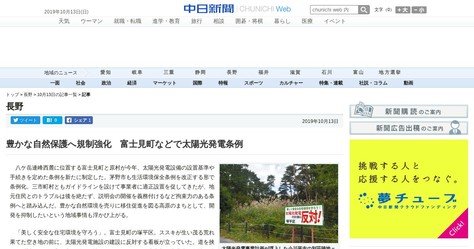474x249 pixels.
Task: Open the solar power protest sign photo
Action: (x=279, y=204)
